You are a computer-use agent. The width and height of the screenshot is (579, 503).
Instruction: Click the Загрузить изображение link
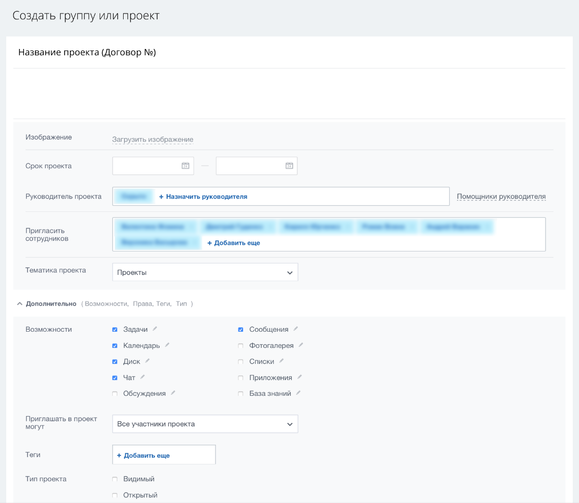[152, 140]
